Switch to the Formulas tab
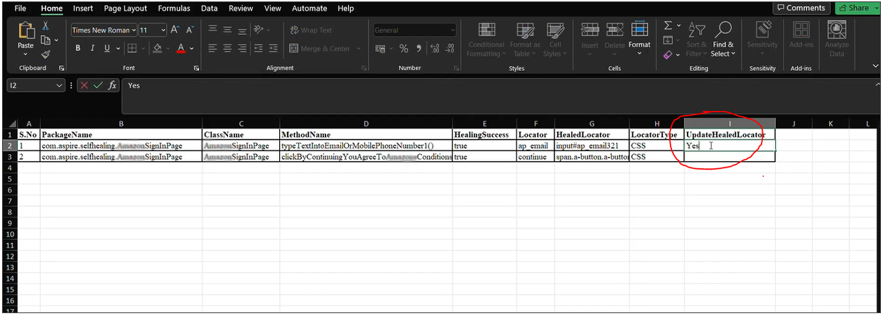 [x=174, y=9]
